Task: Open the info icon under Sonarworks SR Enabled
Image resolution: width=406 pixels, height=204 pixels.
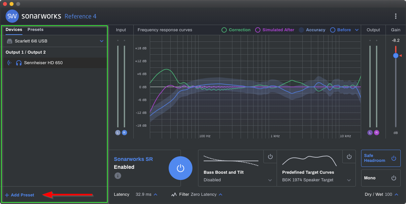Action: [x=118, y=176]
